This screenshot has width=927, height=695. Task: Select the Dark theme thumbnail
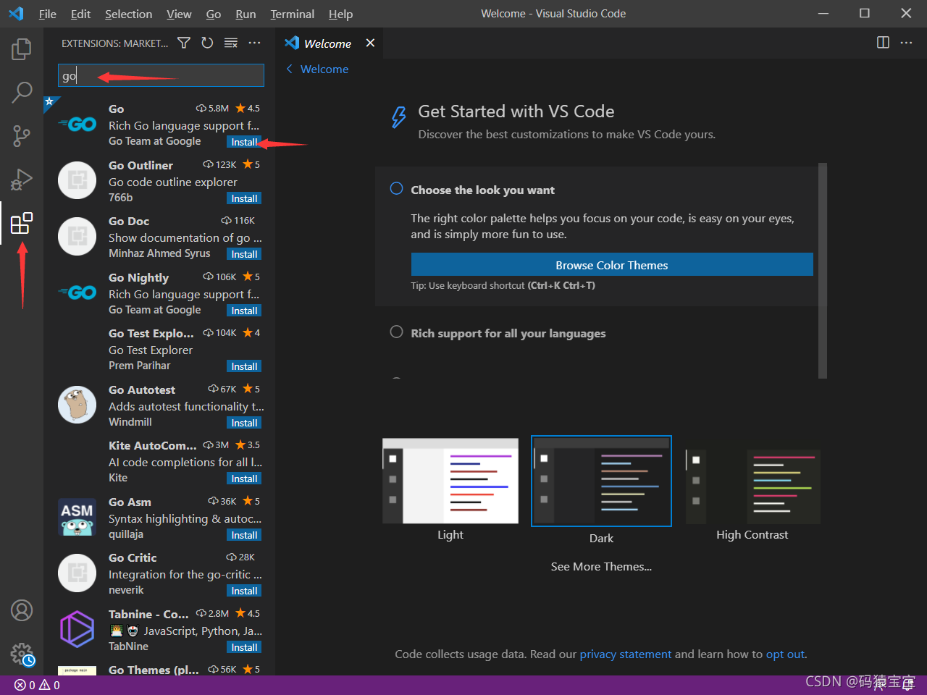(x=601, y=481)
